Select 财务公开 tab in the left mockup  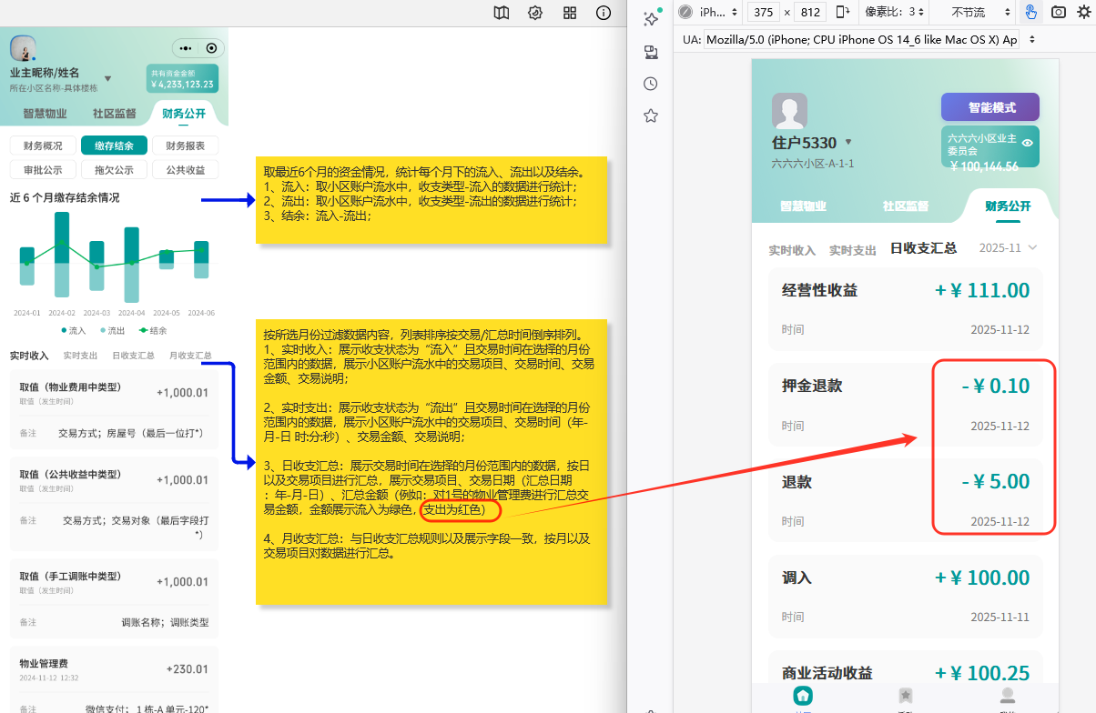pos(185,114)
